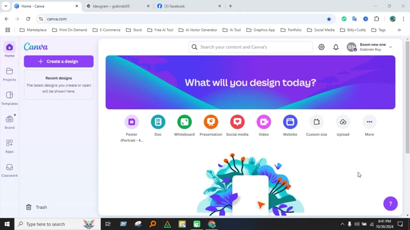Open the browser Extensions puzzle icon
Image resolution: width=410 pixels, height=230 pixels.
click(x=376, y=19)
